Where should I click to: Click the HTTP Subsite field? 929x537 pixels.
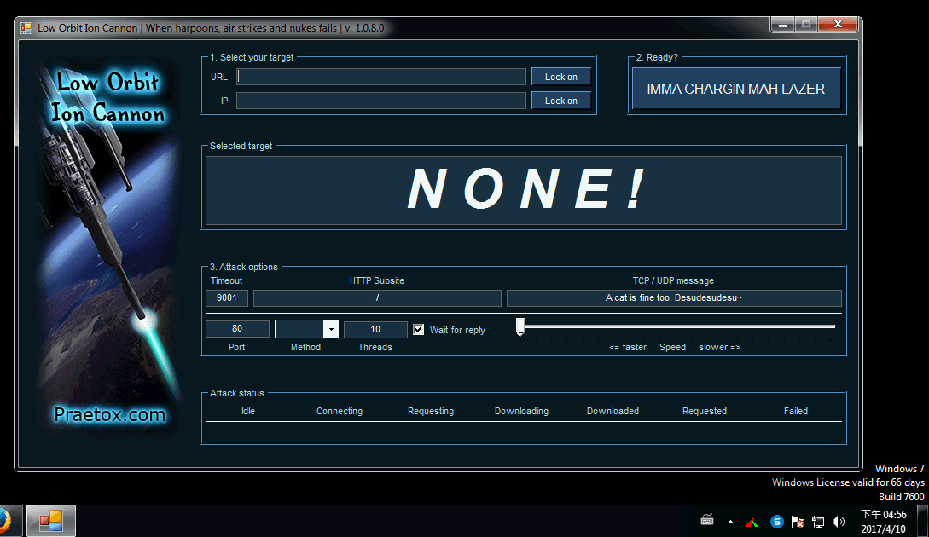377,297
